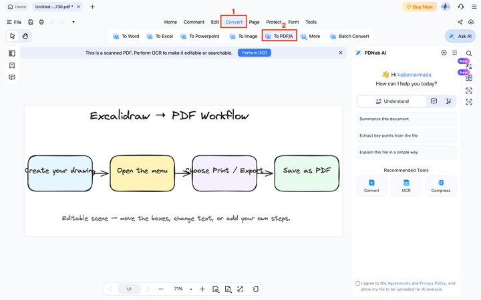
Task: Open the hamburger menu at top right
Action: (x=474, y=7)
